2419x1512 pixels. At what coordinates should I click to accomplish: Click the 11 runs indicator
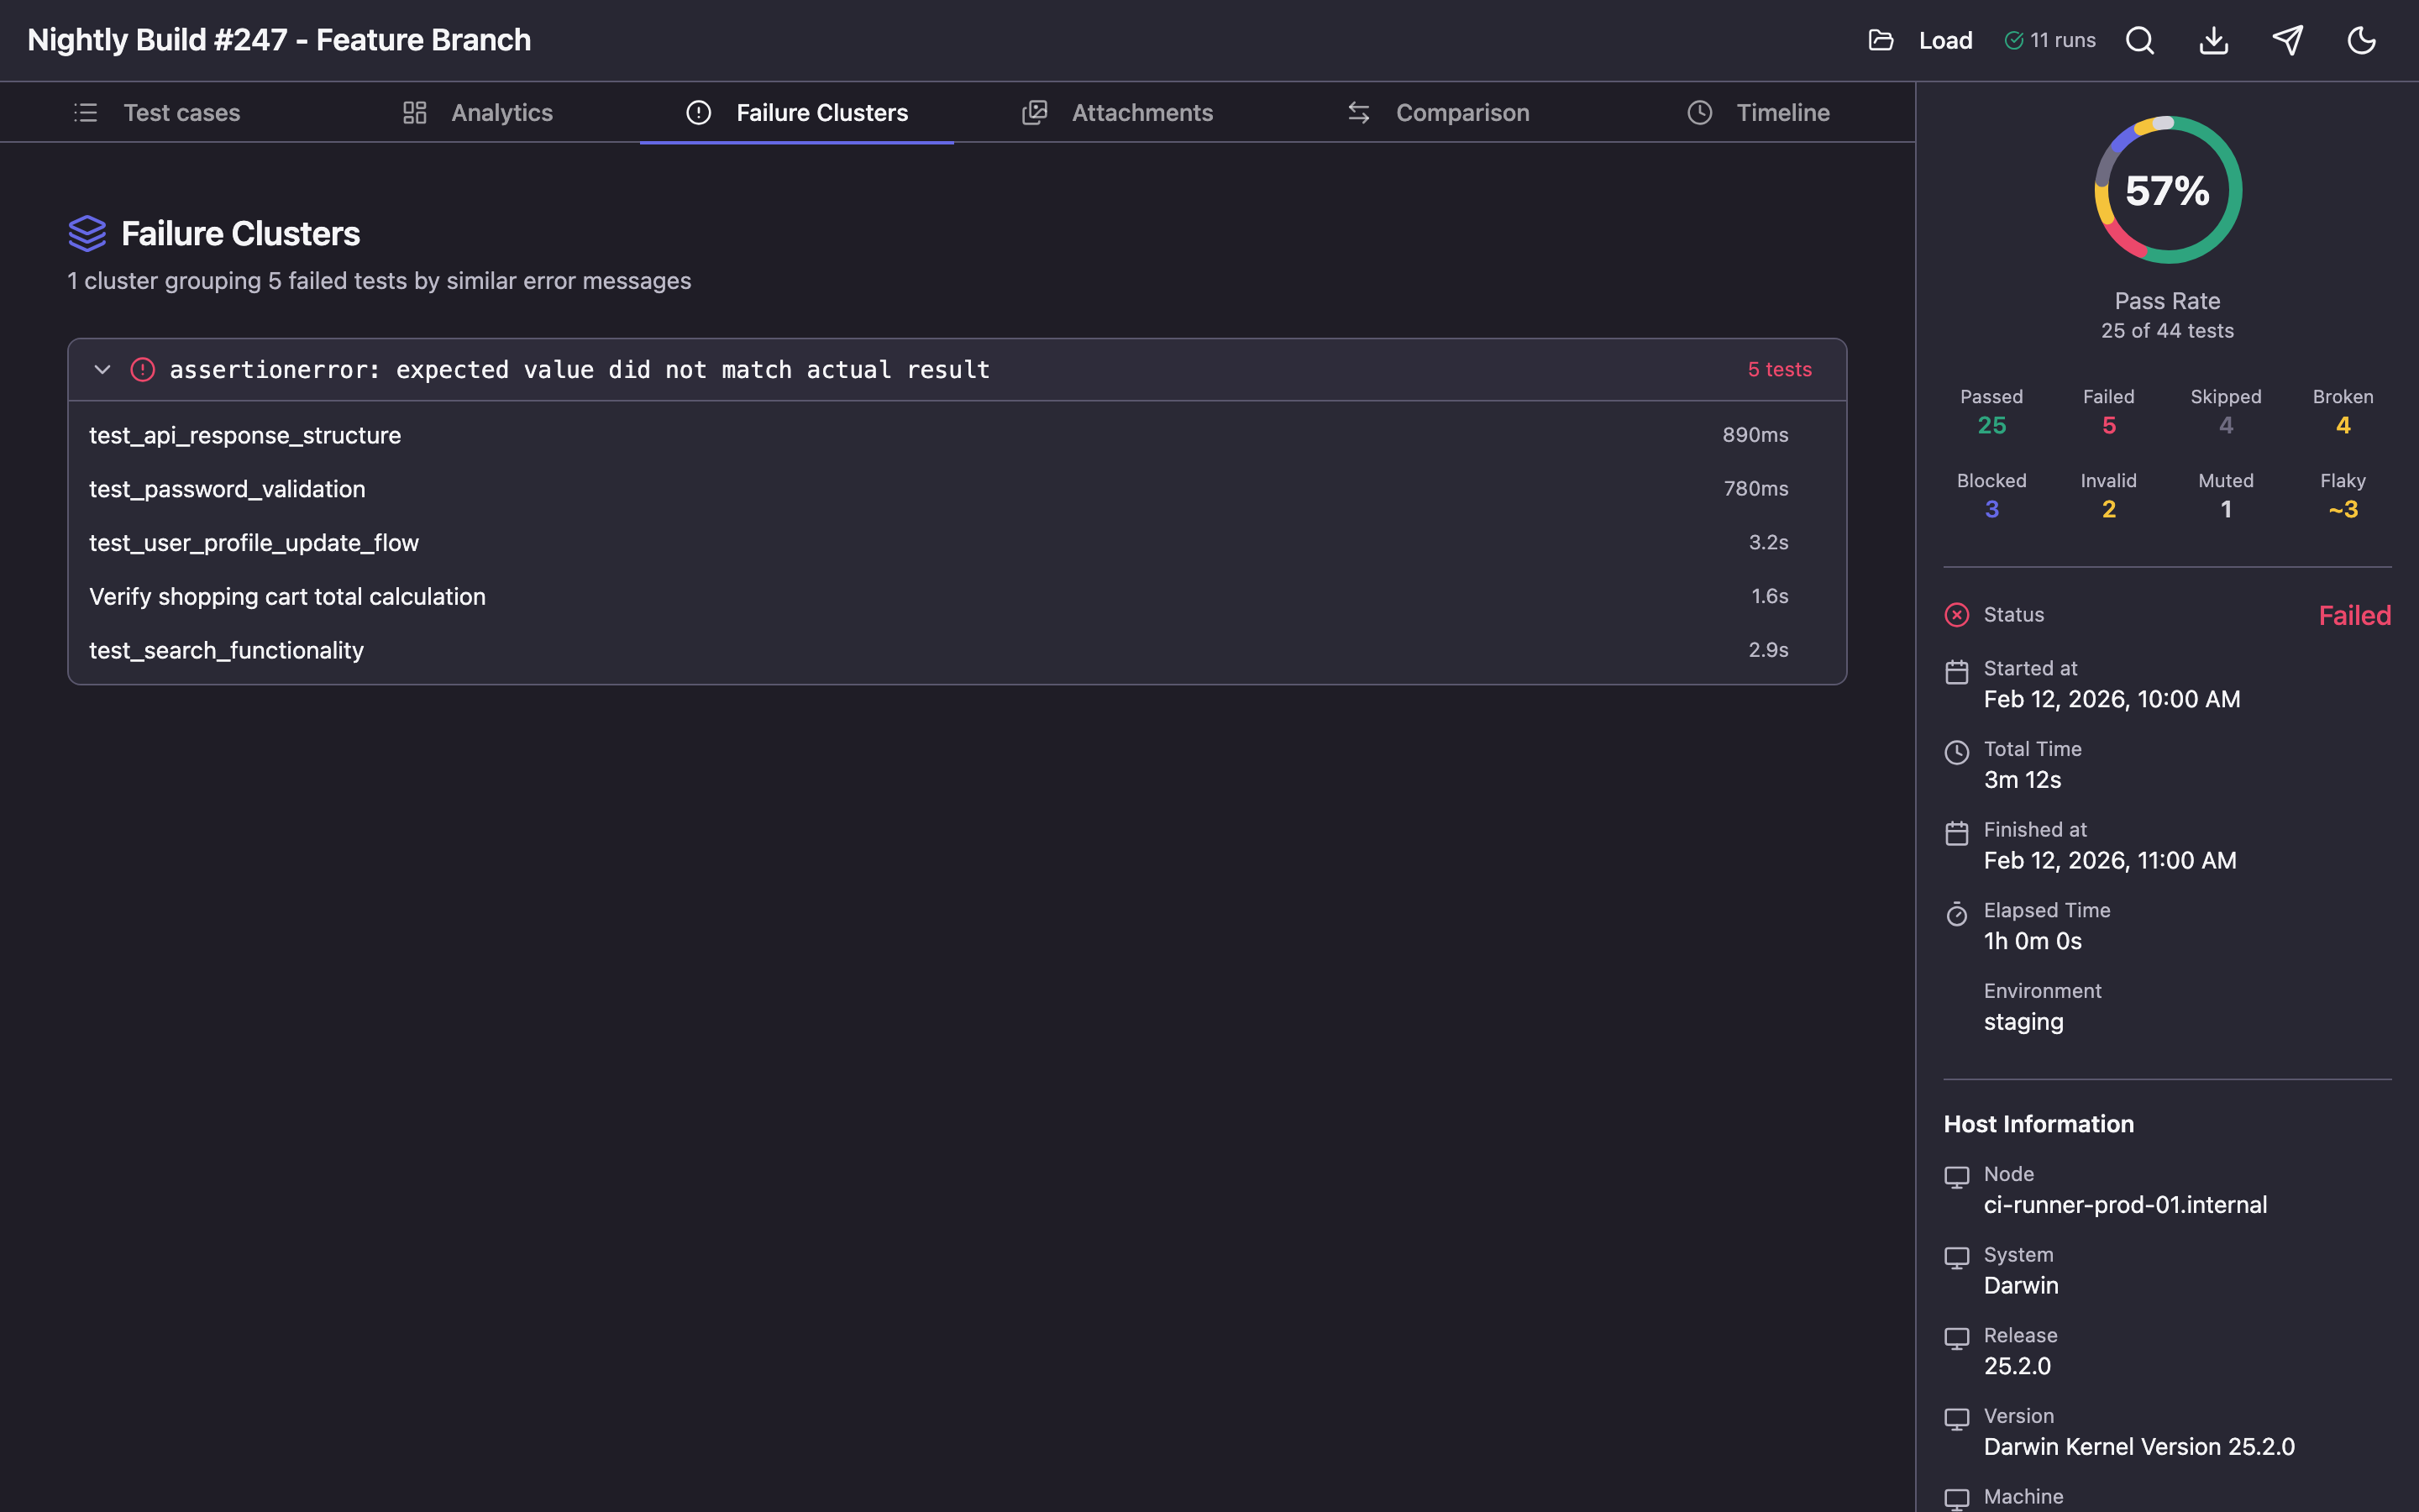[2050, 40]
